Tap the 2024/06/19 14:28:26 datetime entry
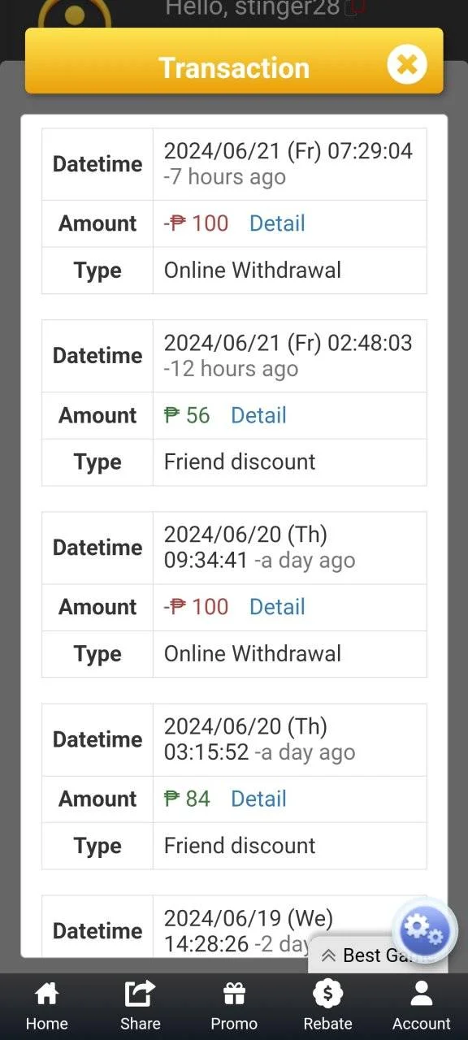The height and width of the screenshot is (1040, 468). pyautogui.click(x=289, y=926)
